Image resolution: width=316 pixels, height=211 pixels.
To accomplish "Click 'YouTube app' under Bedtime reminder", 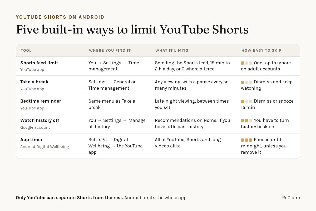I will click(32, 108).
